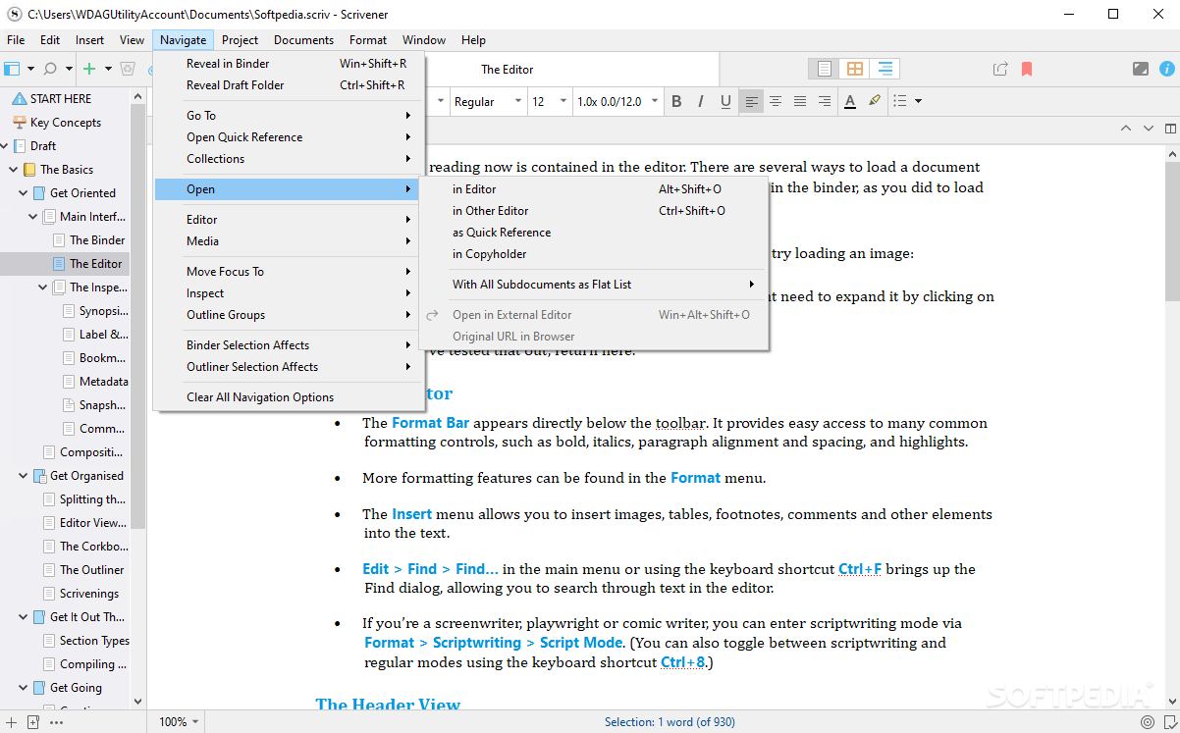Click the Ctrl+F shortcut link

[x=860, y=568]
